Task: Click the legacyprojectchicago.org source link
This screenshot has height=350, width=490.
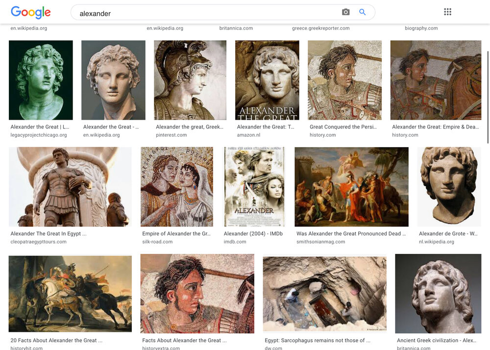Action: coord(39,135)
